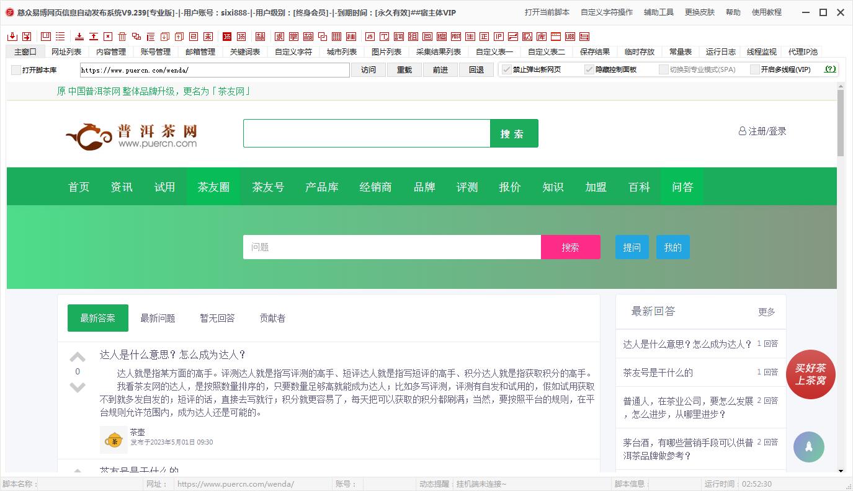Select the 代理IP池 tab
The width and height of the screenshot is (853, 491).
point(803,52)
